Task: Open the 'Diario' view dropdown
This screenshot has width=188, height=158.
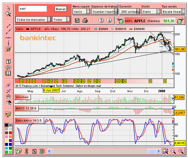Action: click(x=151, y=12)
